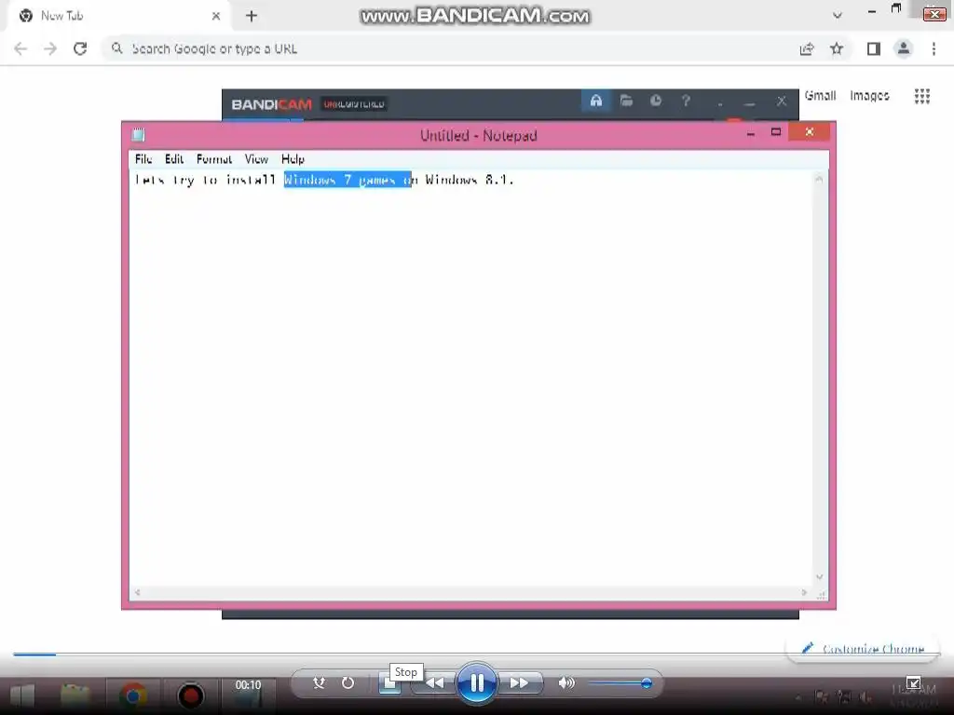Click the Notepad vertical scrollbar up arrow
Viewport: 954px width, 715px height.
819,179
